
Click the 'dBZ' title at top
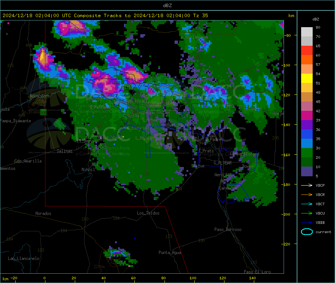point(167,6)
